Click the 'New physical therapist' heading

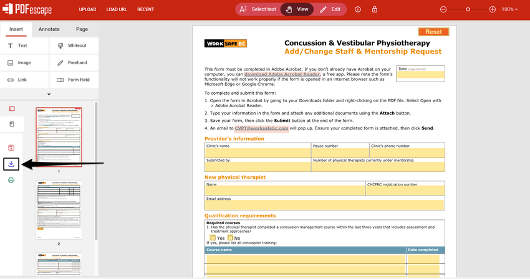(235, 177)
